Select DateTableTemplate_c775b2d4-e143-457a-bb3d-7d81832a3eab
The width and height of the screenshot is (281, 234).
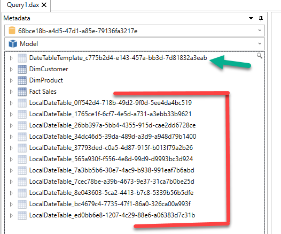pyautogui.click(x=118, y=58)
